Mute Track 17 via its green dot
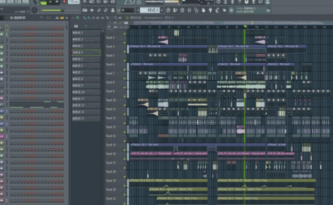The image size is (333, 205). (124, 168)
